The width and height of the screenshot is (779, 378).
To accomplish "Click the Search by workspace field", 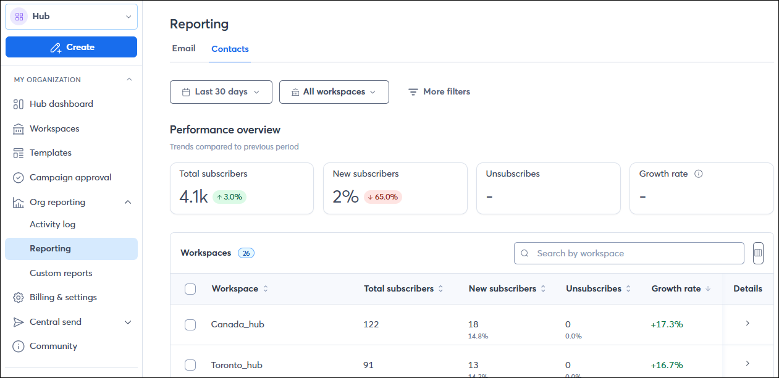I will point(629,253).
